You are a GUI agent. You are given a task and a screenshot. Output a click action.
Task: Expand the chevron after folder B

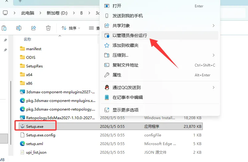pos(89,13)
